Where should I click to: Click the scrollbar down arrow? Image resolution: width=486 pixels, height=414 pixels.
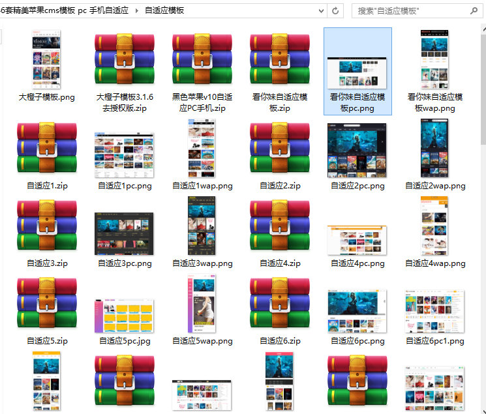tap(484, 411)
